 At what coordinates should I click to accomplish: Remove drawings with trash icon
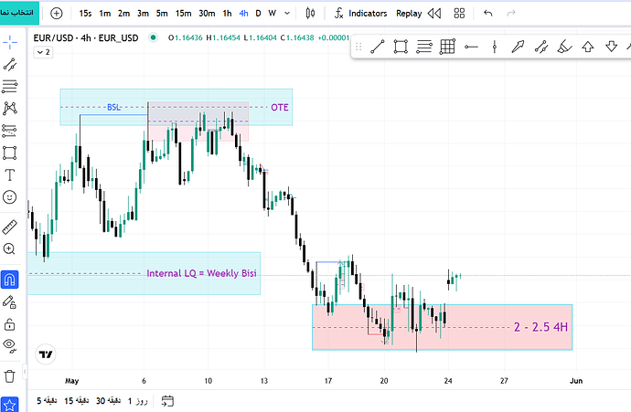tap(9, 376)
